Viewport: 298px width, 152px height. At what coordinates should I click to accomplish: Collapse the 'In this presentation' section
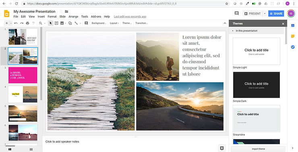tap(233, 30)
